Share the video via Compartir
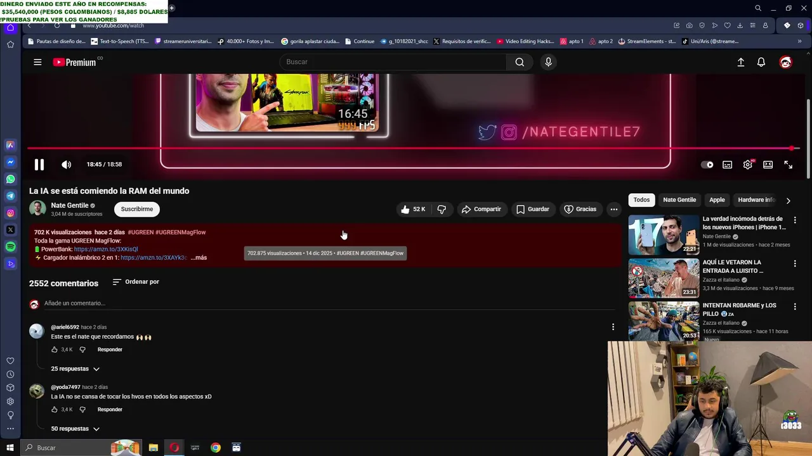Viewport: 812px width, 456px height. pos(481,209)
